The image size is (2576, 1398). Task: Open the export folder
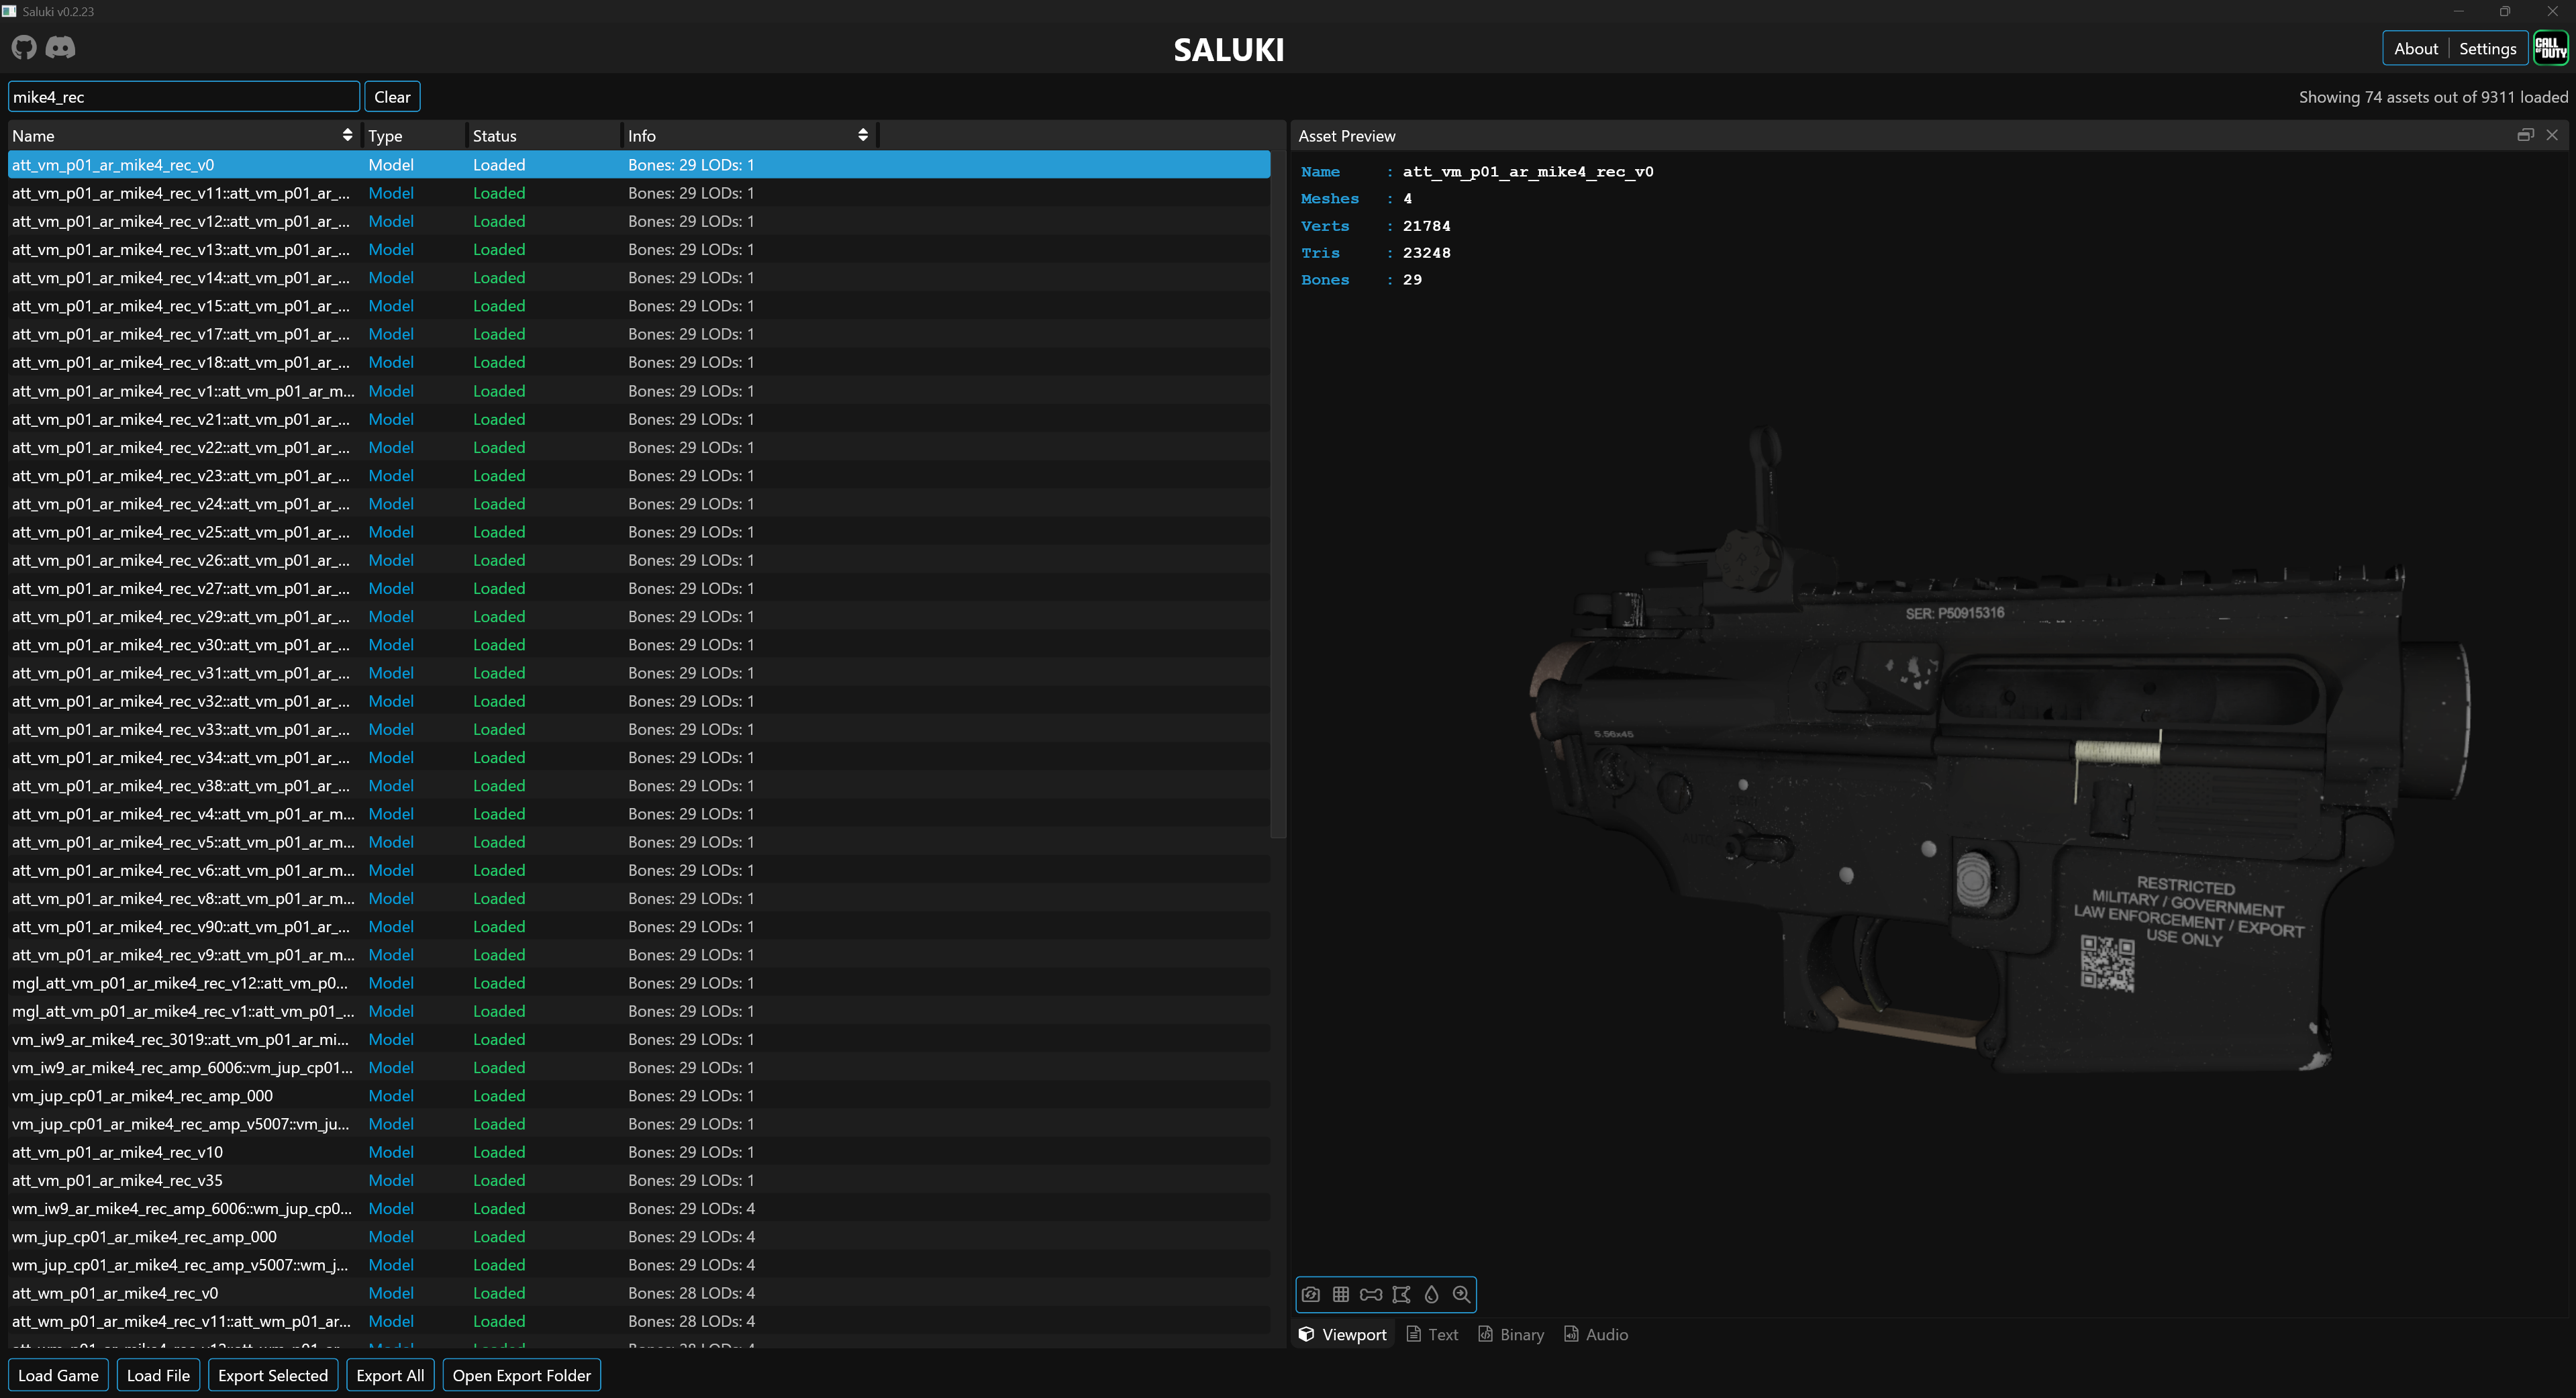click(x=521, y=1375)
